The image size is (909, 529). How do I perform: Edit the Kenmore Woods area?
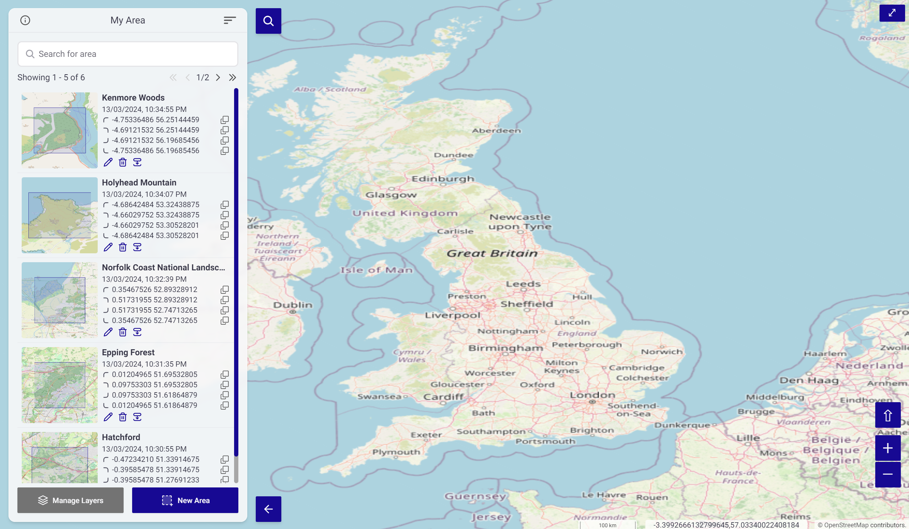pos(108,162)
